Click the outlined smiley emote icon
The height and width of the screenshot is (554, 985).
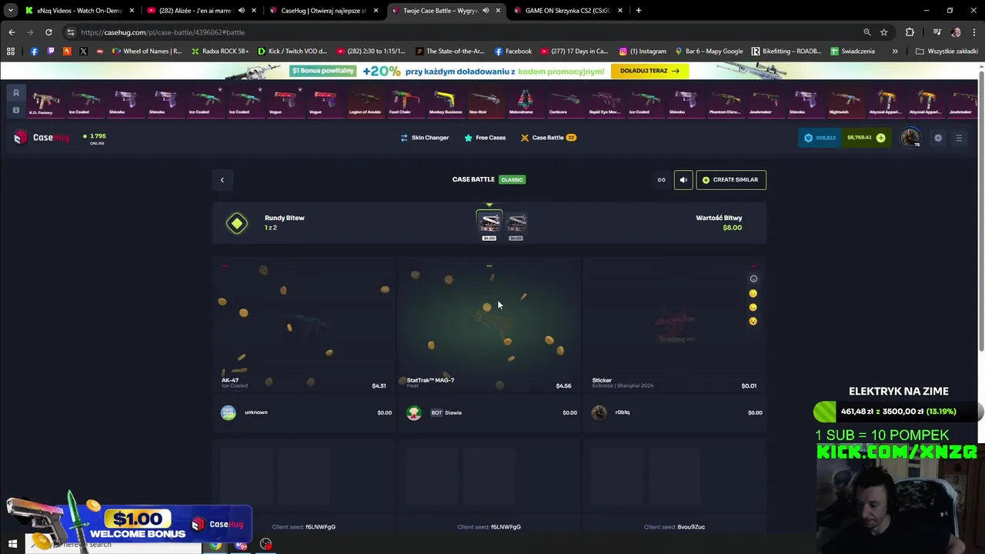[753, 279]
